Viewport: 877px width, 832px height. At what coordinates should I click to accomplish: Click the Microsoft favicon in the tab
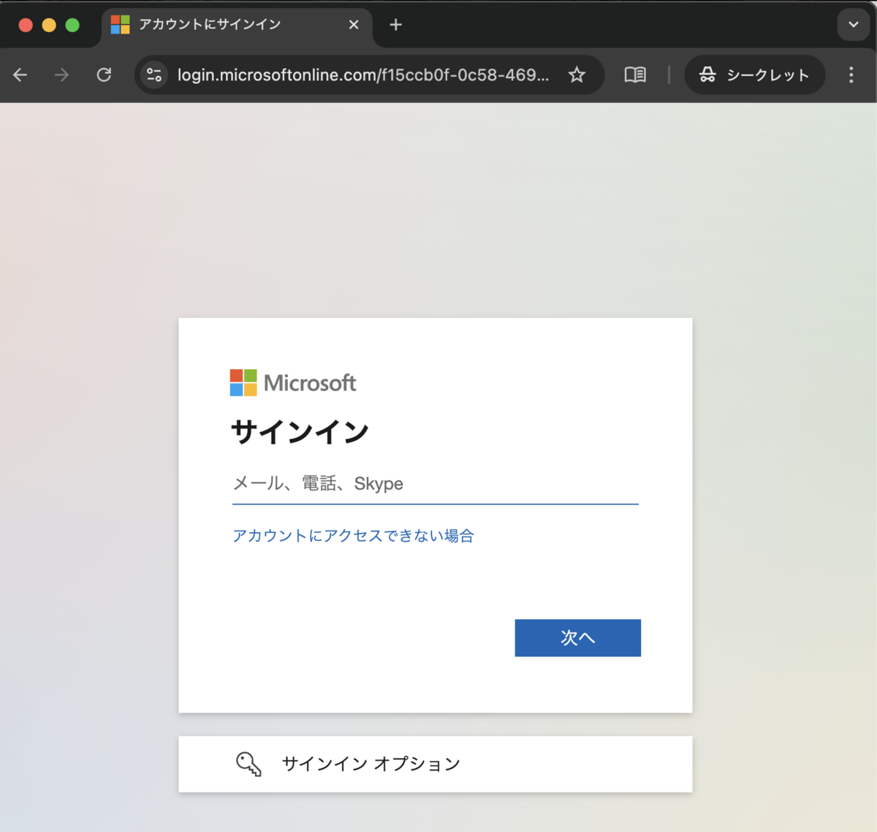tap(120, 25)
